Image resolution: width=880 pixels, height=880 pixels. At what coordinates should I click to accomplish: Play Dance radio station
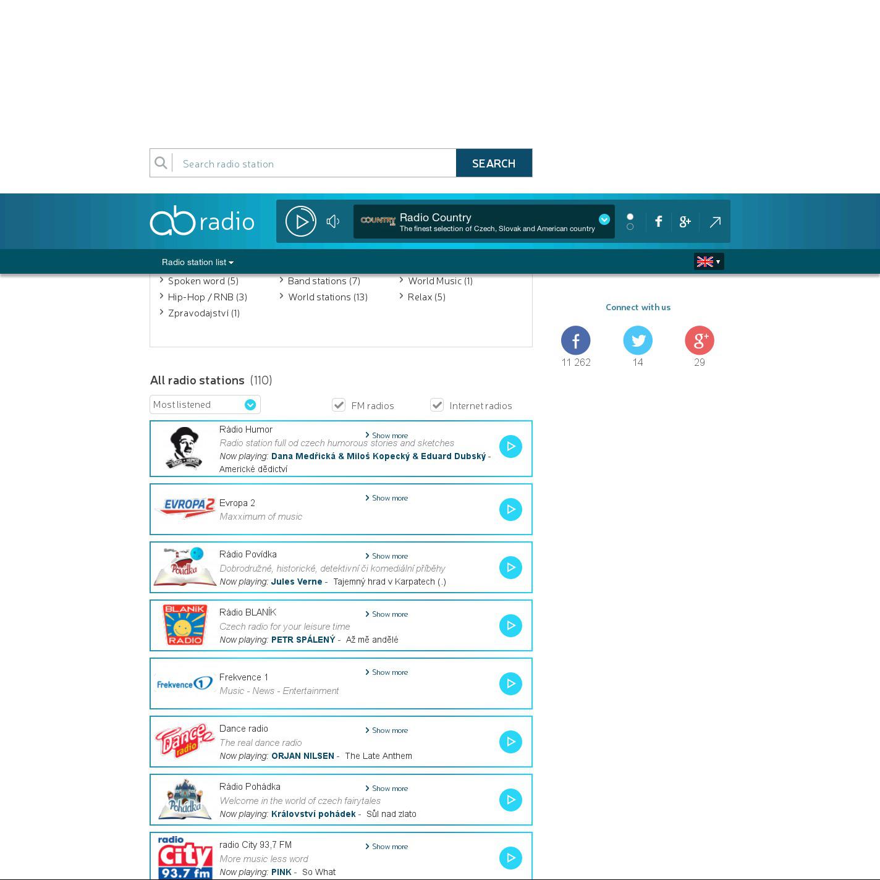510,742
